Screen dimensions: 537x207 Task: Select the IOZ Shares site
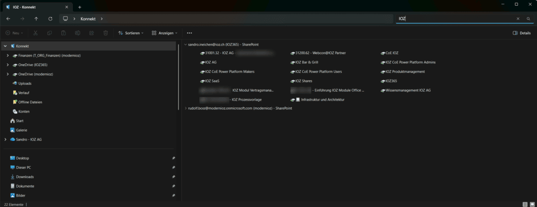pyautogui.click(x=301, y=81)
